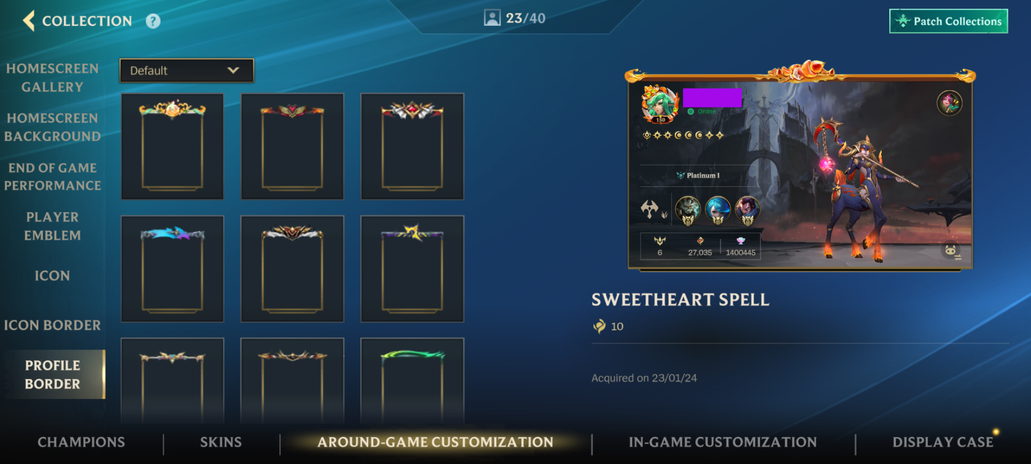Click the green-haired player avatar icon
Image resolution: width=1031 pixels, height=464 pixels.
click(x=660, y=104)
